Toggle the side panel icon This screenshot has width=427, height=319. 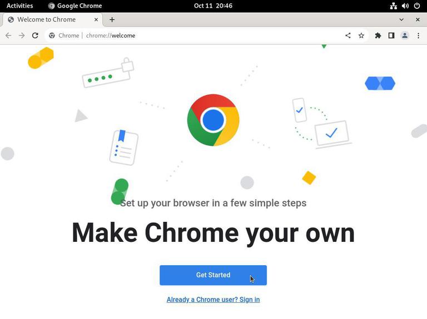[x=391, y=36]
